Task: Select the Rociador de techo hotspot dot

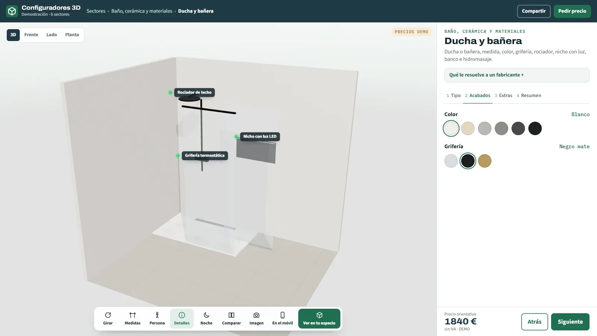Action: 170,93
